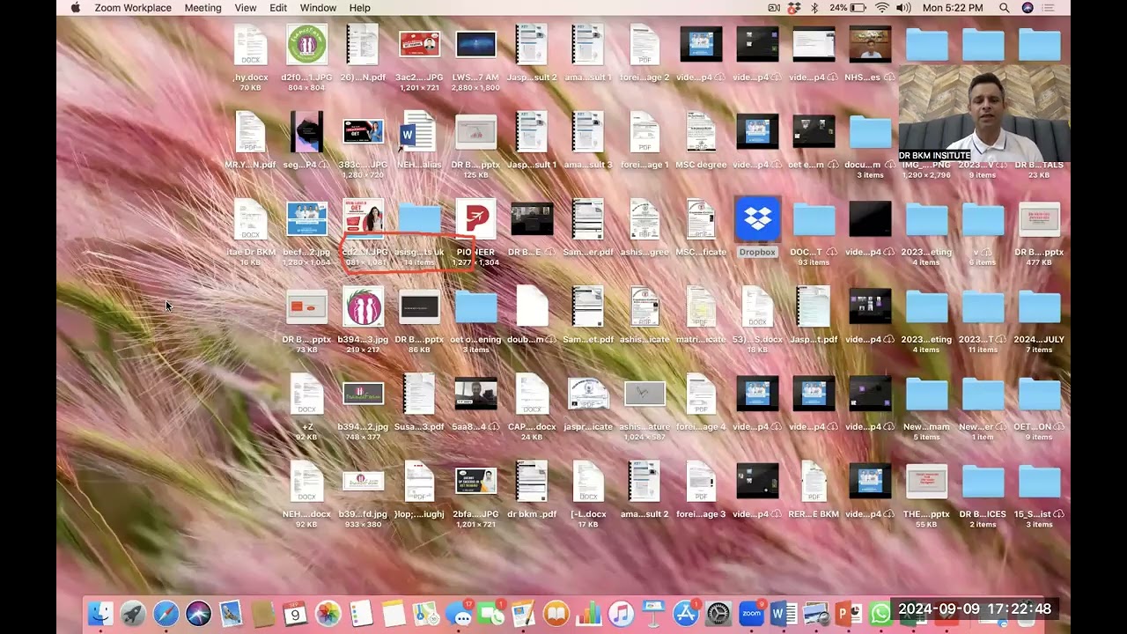Select the '2024...JULY' folder
The width and height of the screenshot is (1127, 634).
click(1039, 319)
